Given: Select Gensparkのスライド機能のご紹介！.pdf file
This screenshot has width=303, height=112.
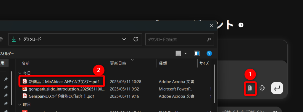Looking at the screenshot, I should [62, 96].
